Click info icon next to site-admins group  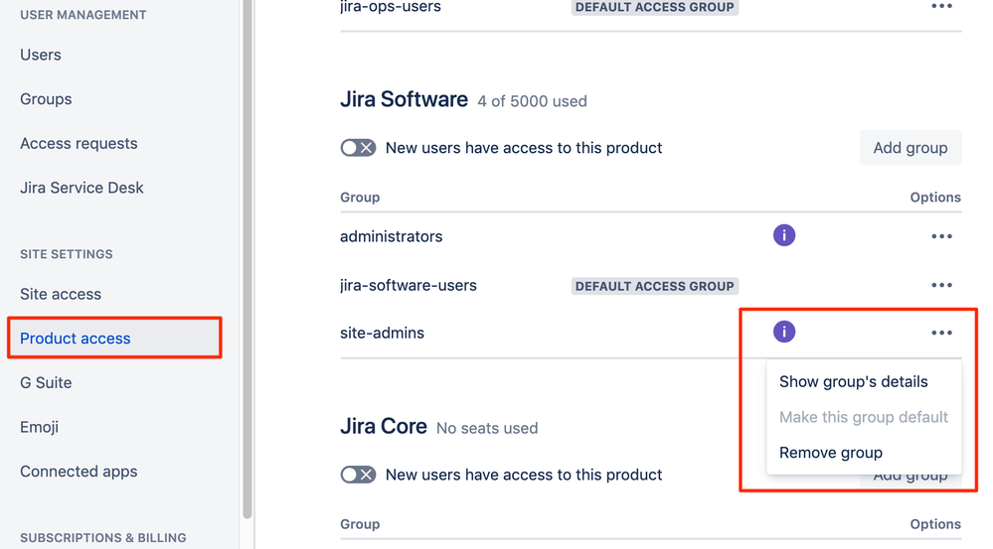[x=784, y=332]
